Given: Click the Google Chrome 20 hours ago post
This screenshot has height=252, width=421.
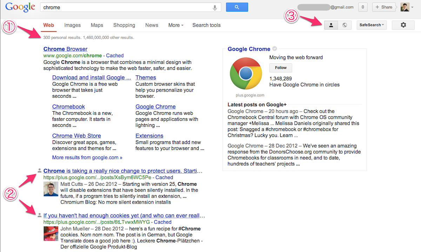Looking at the screenshot, I should (x=294, y=124).
